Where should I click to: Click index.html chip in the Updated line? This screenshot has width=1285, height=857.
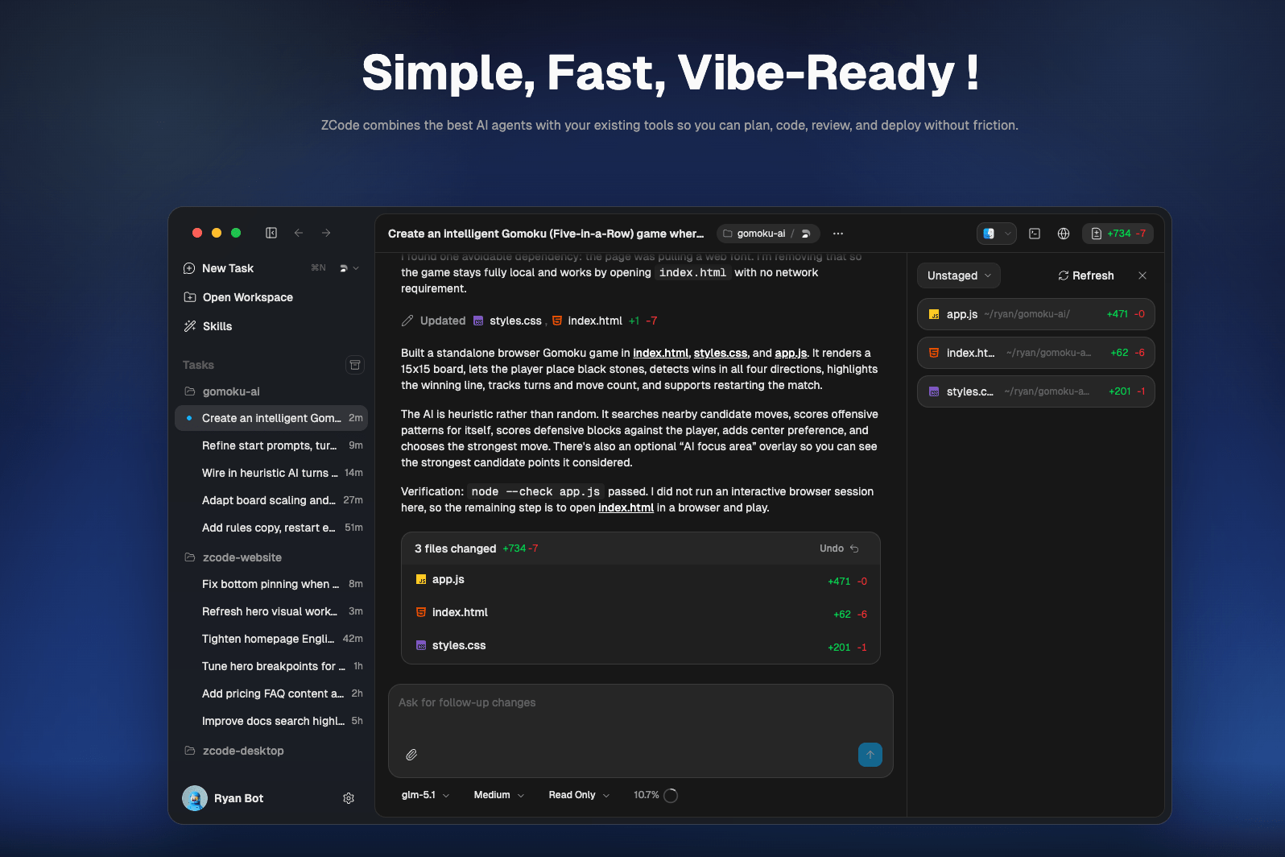coord(587,321)
